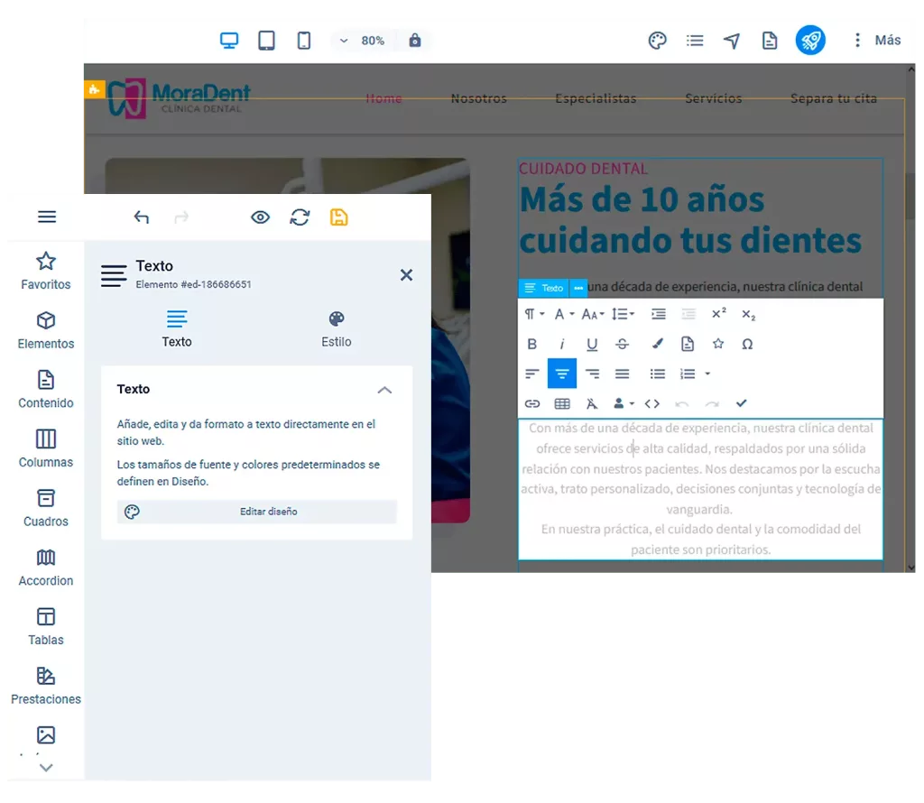
Task: Toggle underline formatting
Action: tap(592, 344)
